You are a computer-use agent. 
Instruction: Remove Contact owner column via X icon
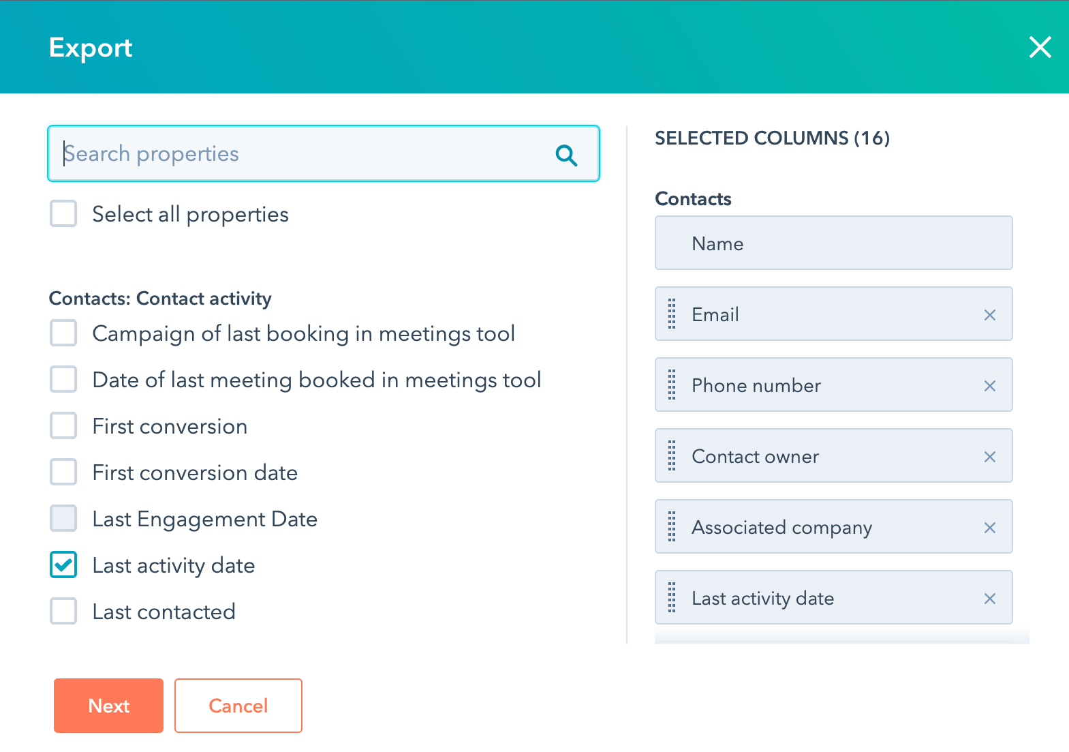click(989, 456)
